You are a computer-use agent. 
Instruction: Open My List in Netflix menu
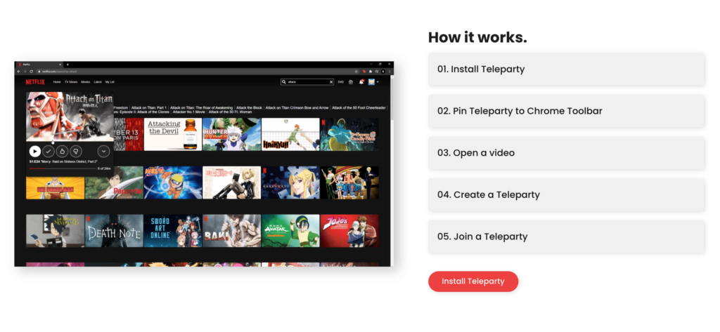click(110, 82)
